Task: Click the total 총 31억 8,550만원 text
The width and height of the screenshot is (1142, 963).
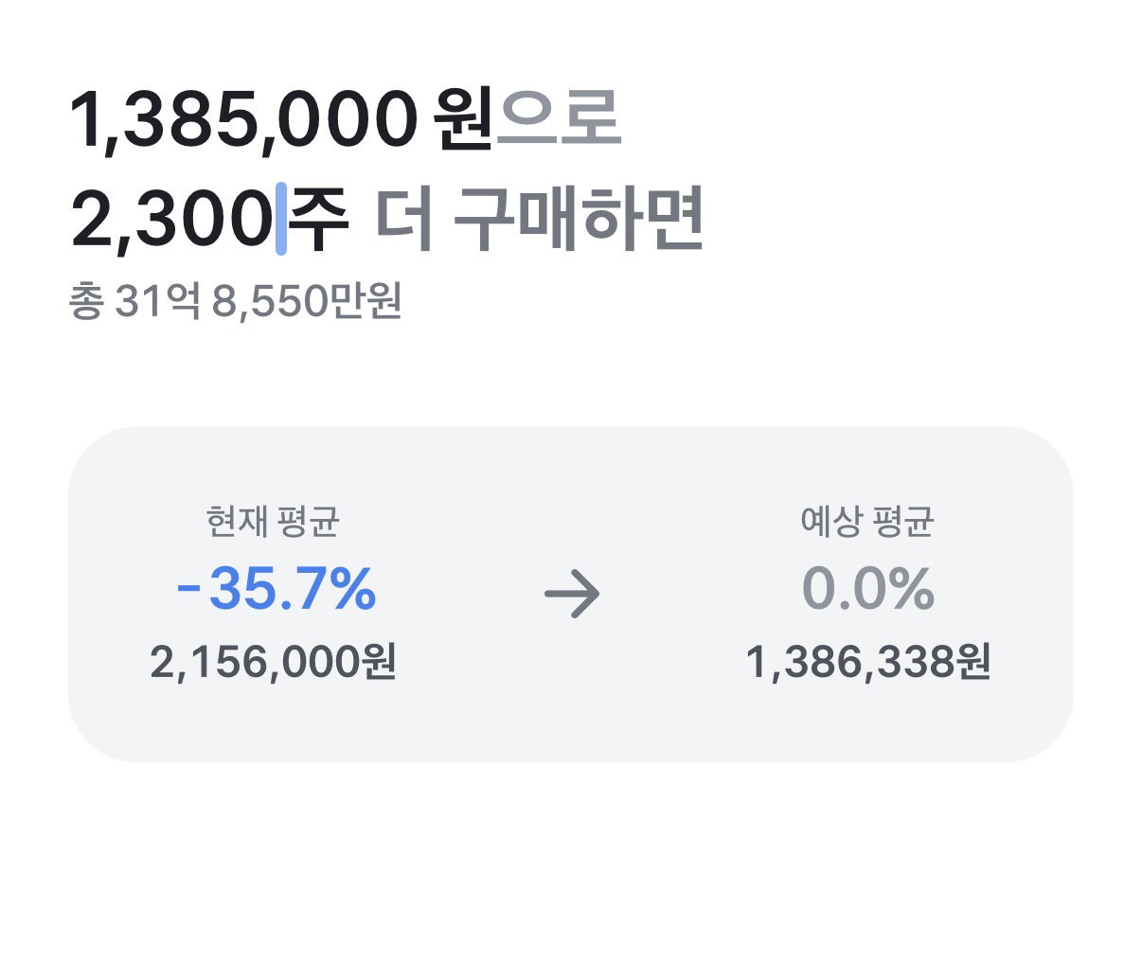Action: 236,302
